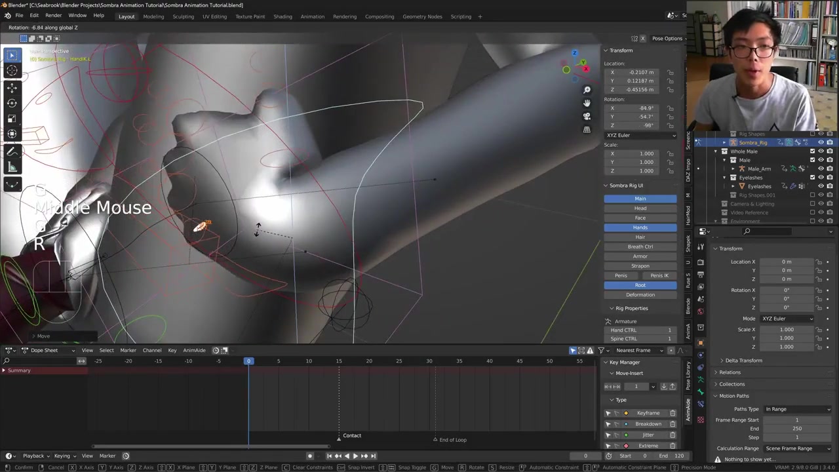Activate the Annotate pencil tool
Screen dimensions: 839x472
coord(12,151)
